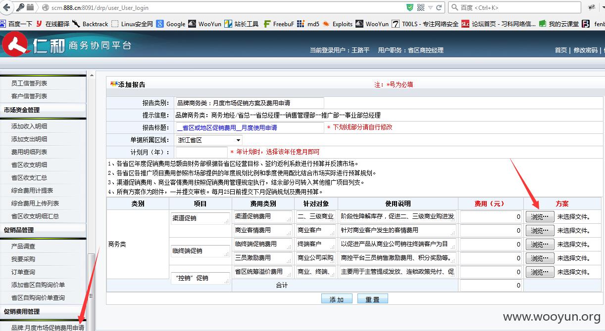Click the key icon beside the address bar

click(x=20, y=7)
